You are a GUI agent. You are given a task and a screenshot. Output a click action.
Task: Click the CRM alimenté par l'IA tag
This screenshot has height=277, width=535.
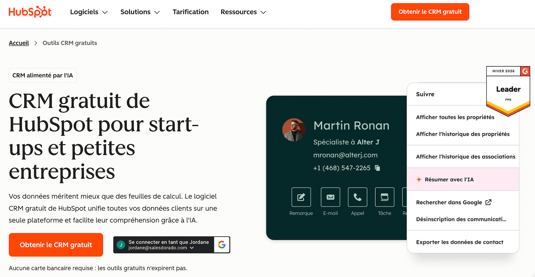point(43,76)
